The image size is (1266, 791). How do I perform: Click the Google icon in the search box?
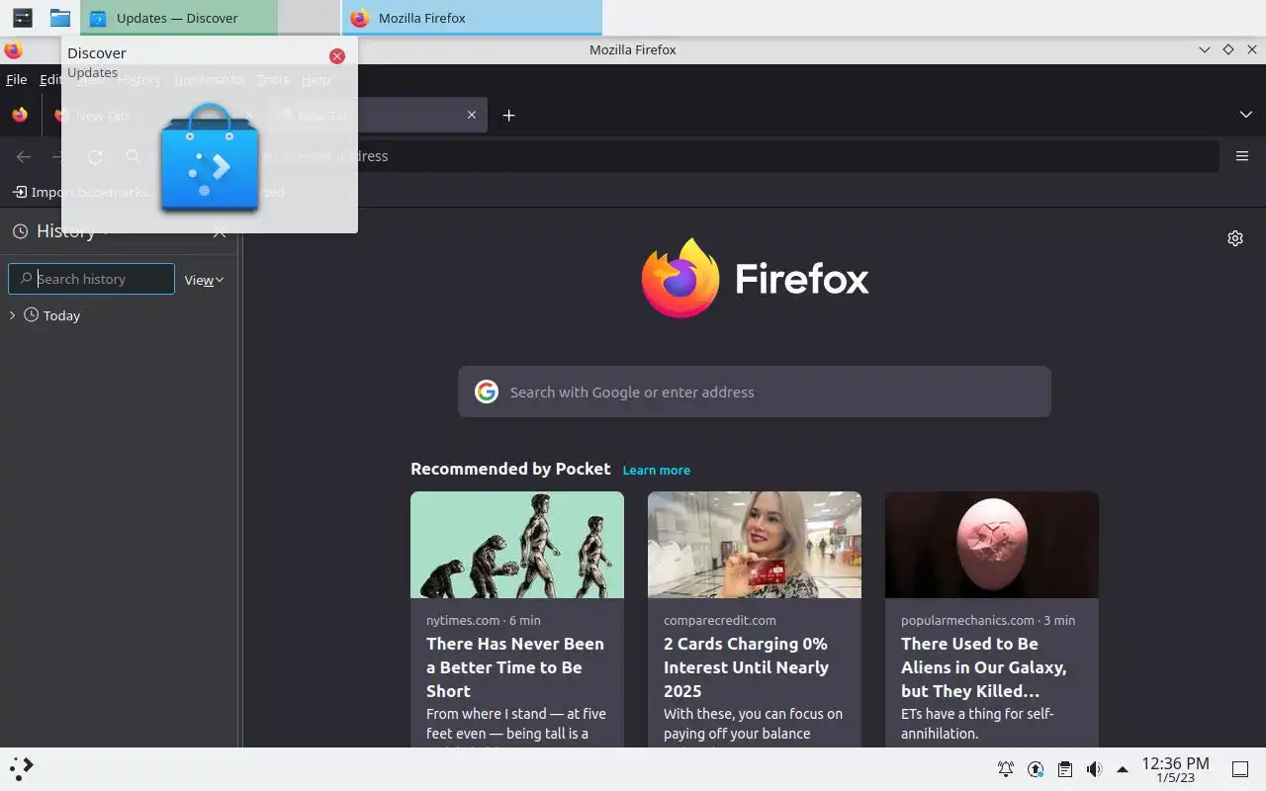(x=487, y=392)
